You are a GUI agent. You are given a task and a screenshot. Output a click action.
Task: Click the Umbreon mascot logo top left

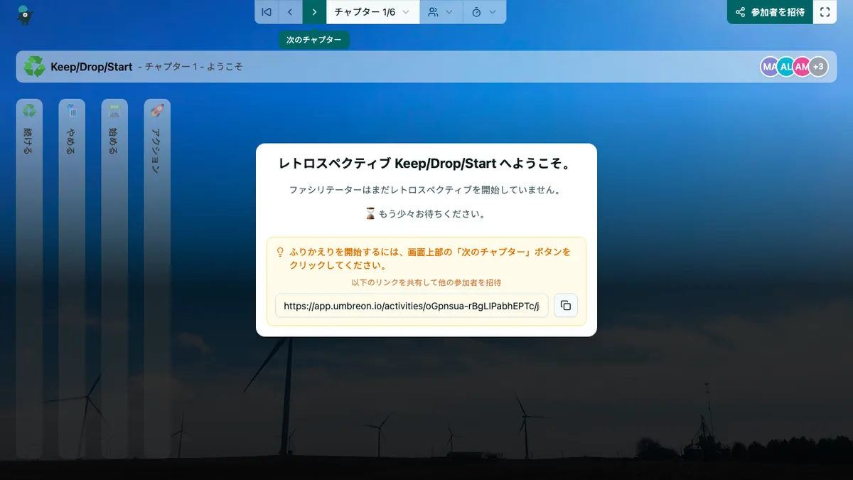pyautogui.click(x=26, y=13)
